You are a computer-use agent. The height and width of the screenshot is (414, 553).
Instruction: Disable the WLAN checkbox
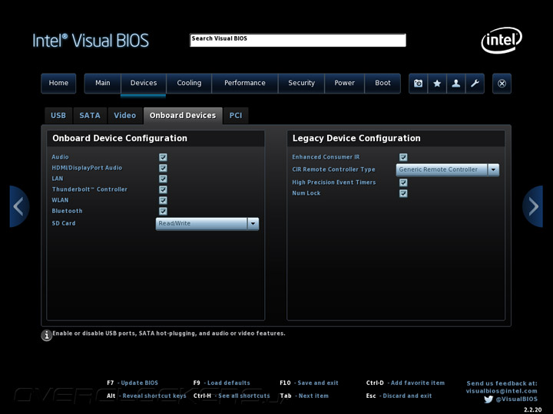tap(163, 200)
